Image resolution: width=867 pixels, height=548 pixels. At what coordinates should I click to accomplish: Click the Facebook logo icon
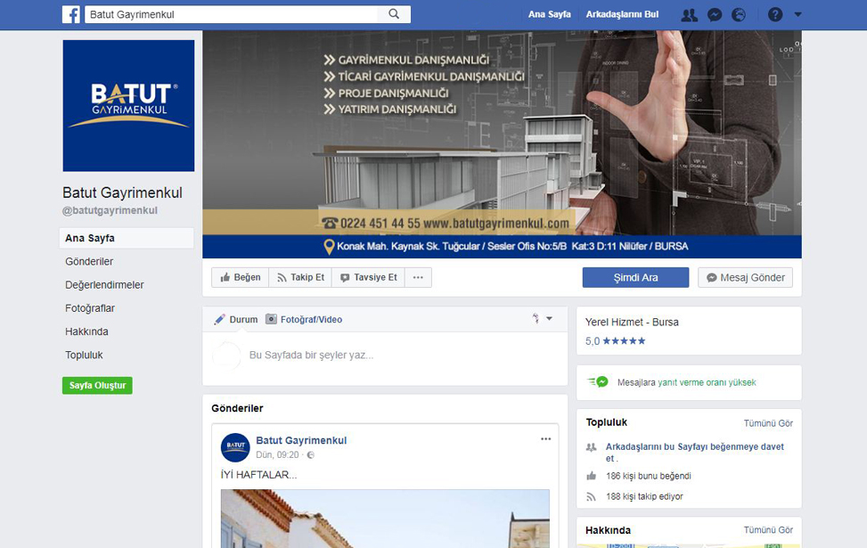click(x=71, y=14)
